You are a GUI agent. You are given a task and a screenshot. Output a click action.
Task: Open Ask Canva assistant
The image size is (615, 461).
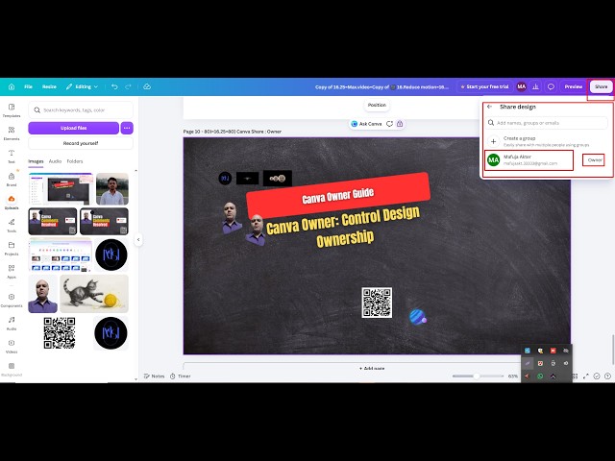click(366, 124)
